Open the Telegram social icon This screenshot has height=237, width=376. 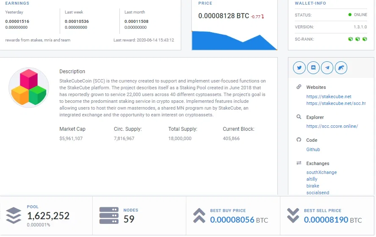tap(327, 68)
